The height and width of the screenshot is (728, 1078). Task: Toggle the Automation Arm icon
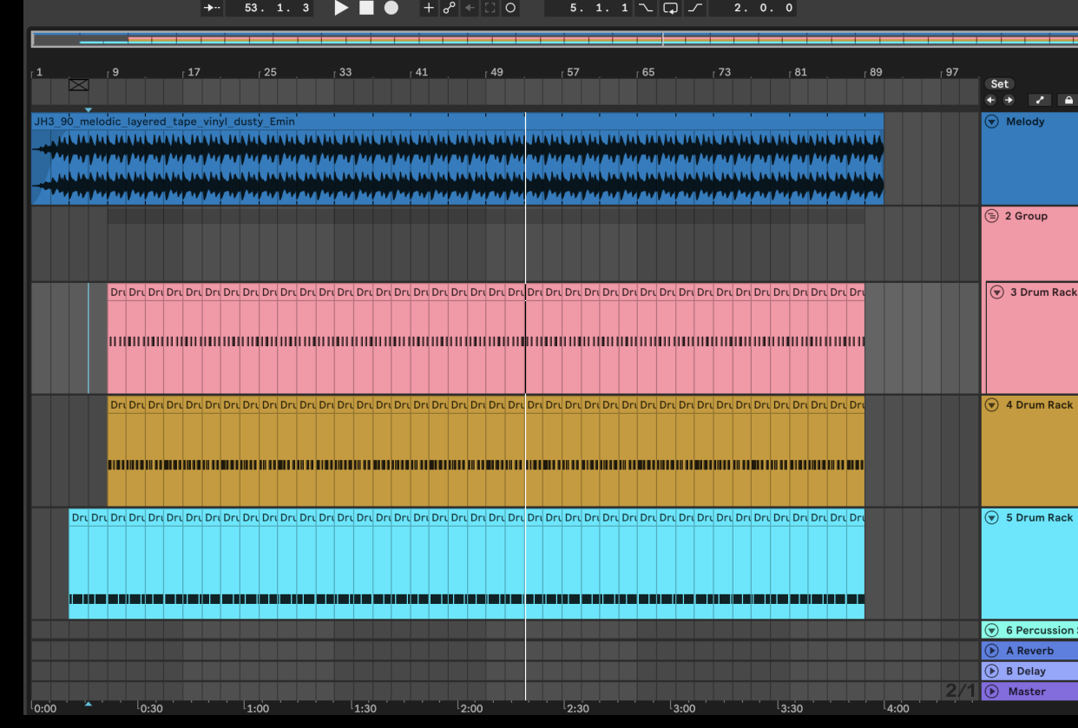coord(449,8)
